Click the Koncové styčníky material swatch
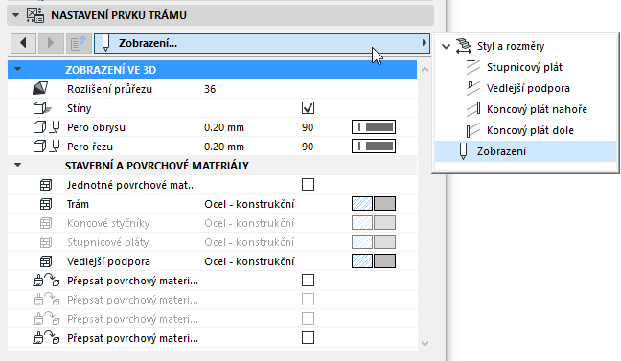Viewport: 621px width, 361px height. point(374,222)
